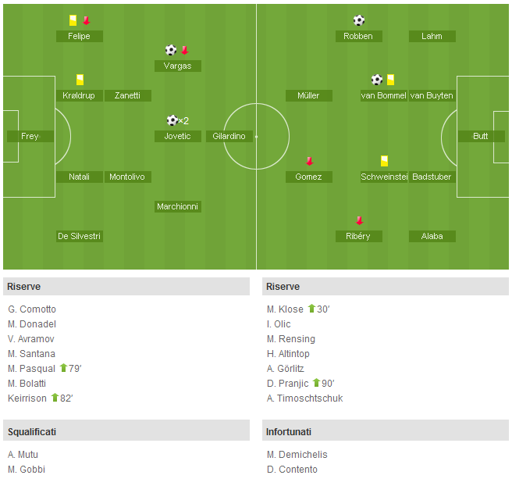The width and height of the screenshot is (512, 486).
Task: Click the yellow card icon above Felipe
Action: 73,20
